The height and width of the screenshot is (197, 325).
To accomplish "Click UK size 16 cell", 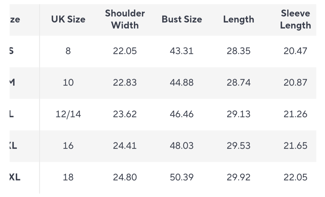I will click(68, 146).
